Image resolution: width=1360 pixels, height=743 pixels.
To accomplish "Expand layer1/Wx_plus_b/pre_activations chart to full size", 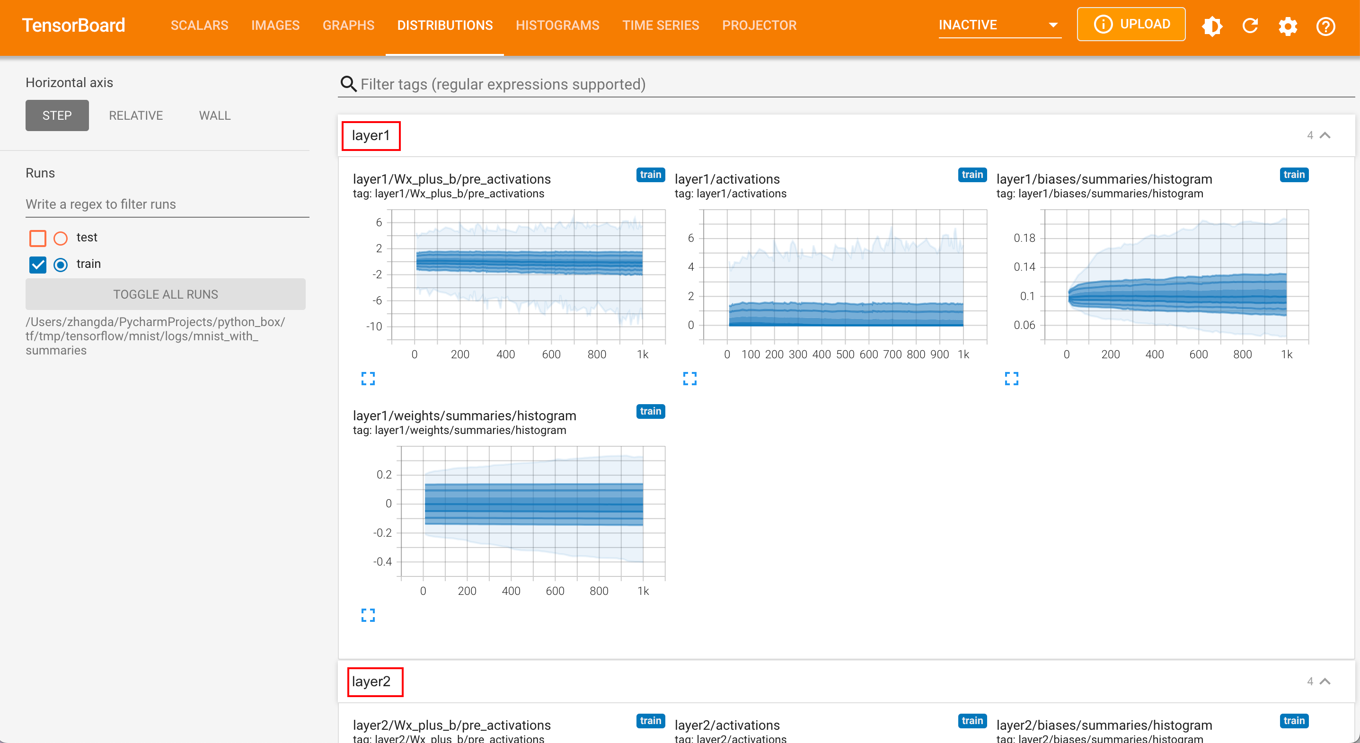I will pos(368,378).
